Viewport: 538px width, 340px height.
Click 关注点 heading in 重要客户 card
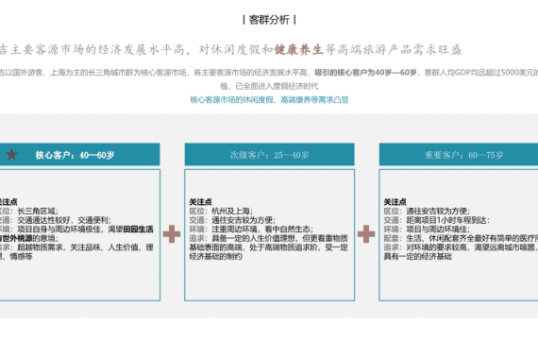(395, 201)
